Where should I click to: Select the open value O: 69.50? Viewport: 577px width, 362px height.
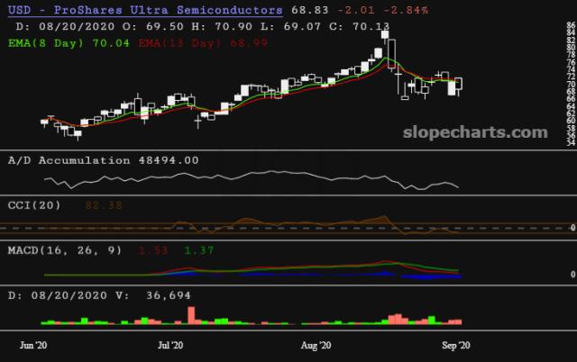(x=153, y=26)
